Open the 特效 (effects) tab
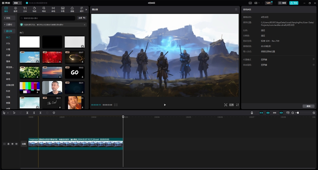 (44, 9)
